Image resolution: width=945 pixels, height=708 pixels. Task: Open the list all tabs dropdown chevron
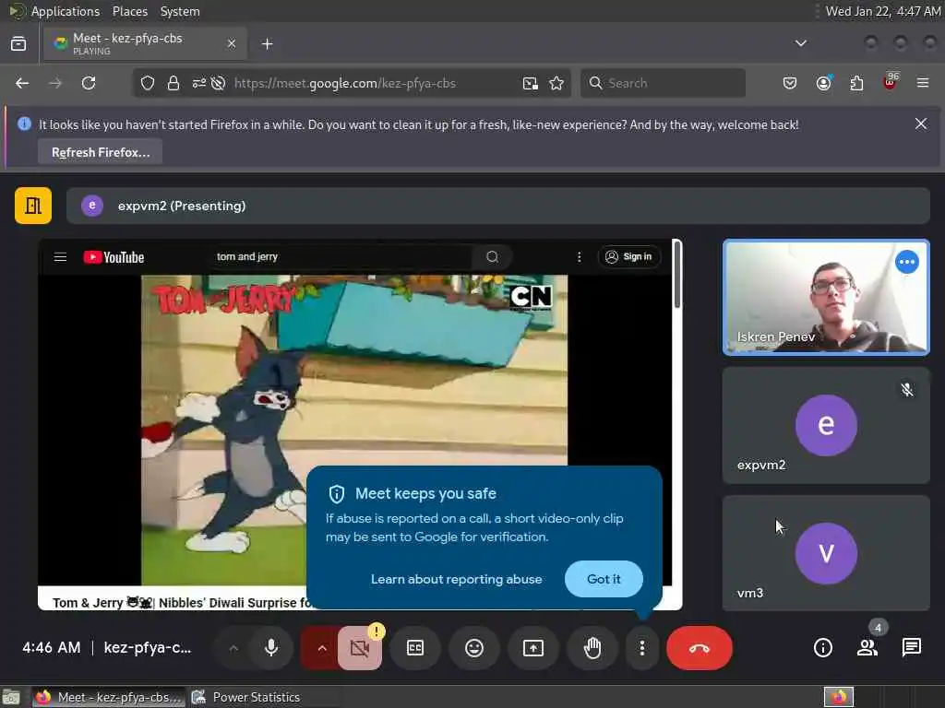click(x=800, y=43)
